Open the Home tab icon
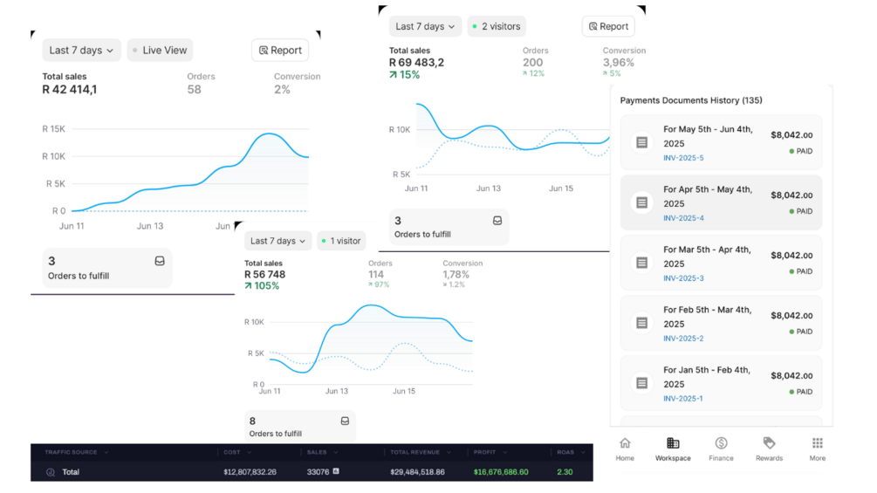The height and width of the screenshot is (493, 877). [x=625, y=443]
